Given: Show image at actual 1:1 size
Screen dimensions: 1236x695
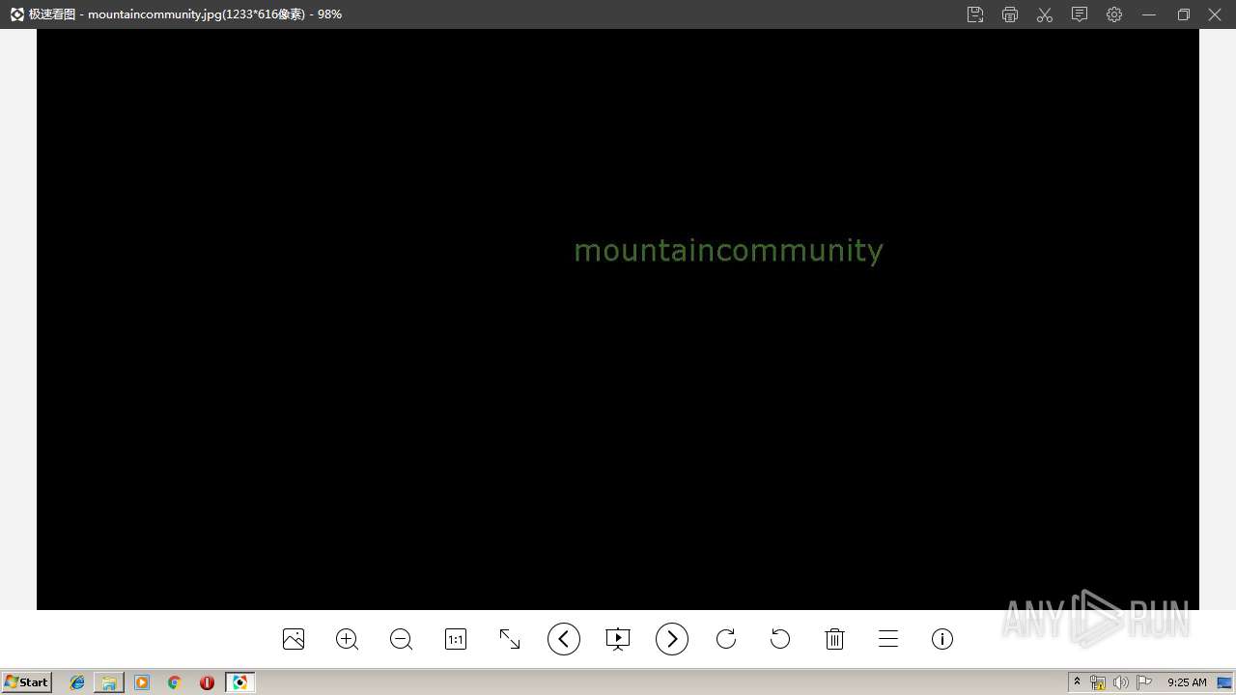Looking at the screenshot, I should coord(456,639).
